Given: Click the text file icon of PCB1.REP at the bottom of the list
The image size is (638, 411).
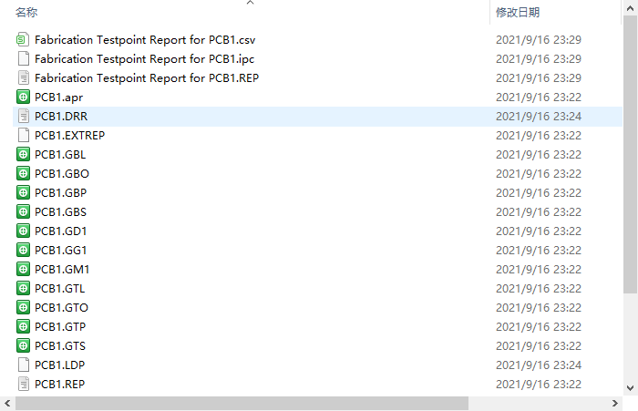Looking at the screenshot, I should (23, 384).
